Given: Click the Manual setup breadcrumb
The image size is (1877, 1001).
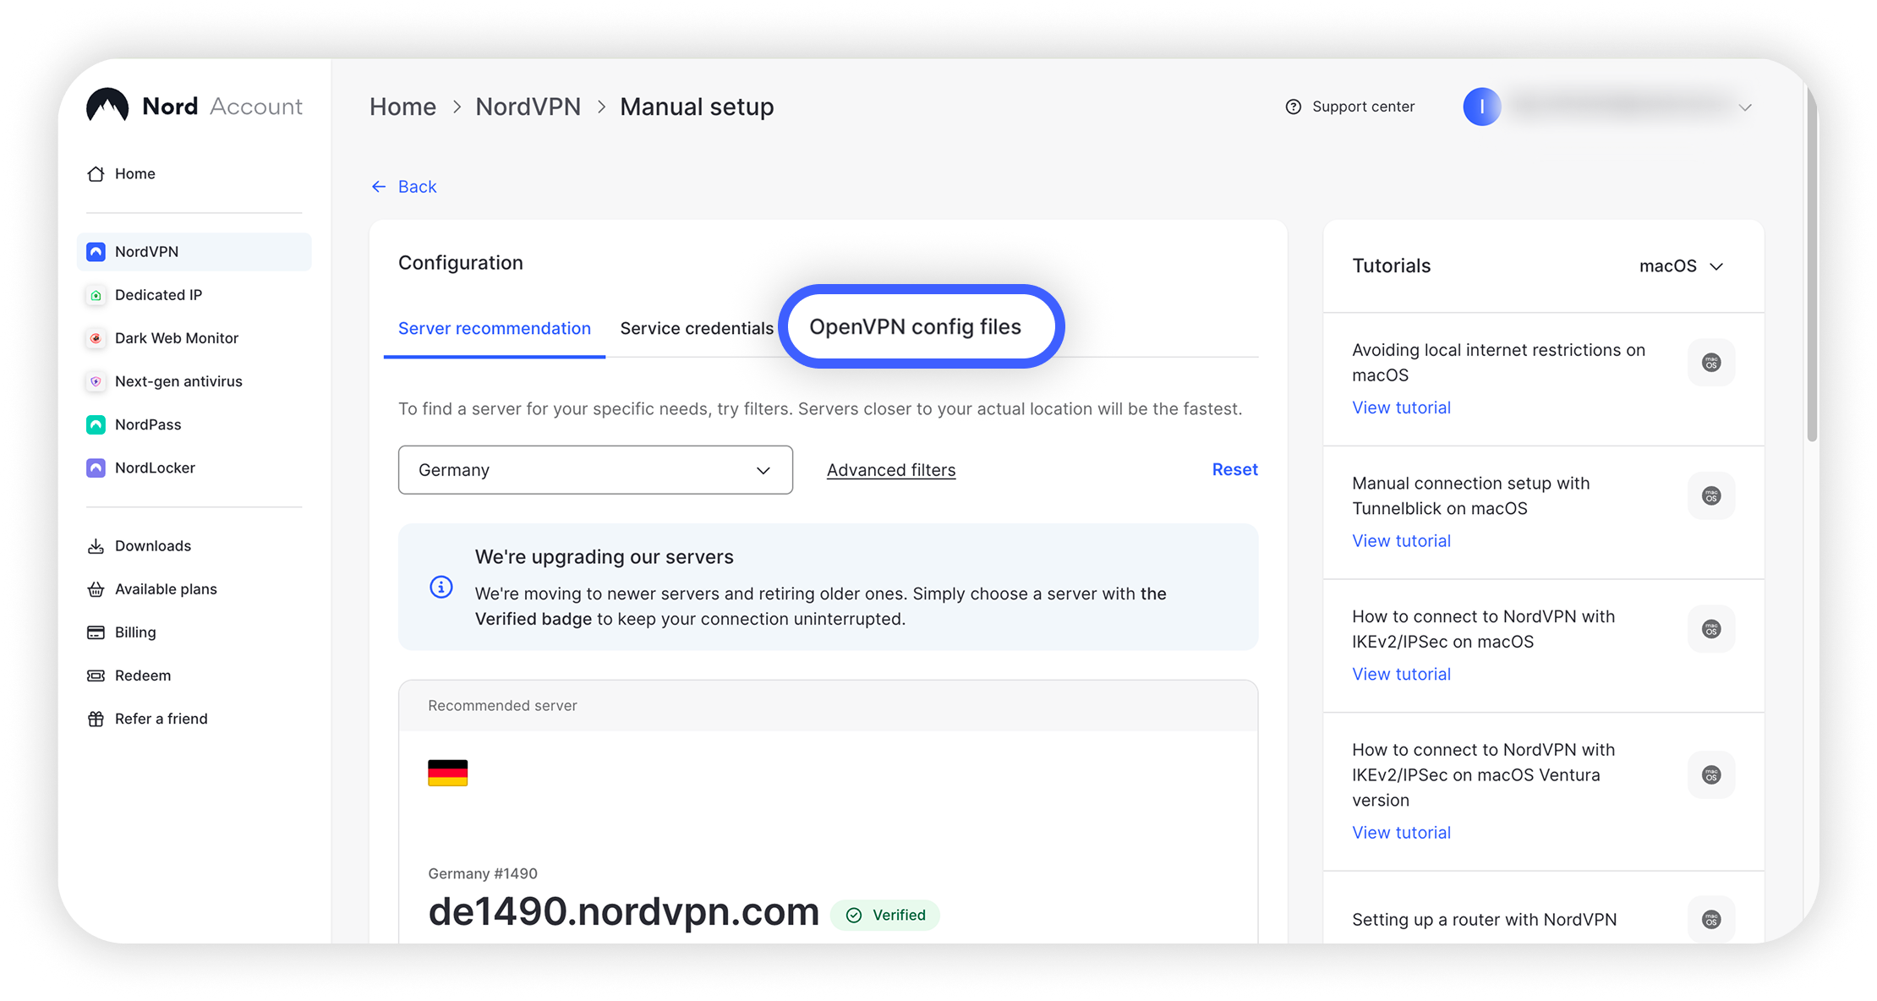Looking at the screenshot, I should [697, 107].
